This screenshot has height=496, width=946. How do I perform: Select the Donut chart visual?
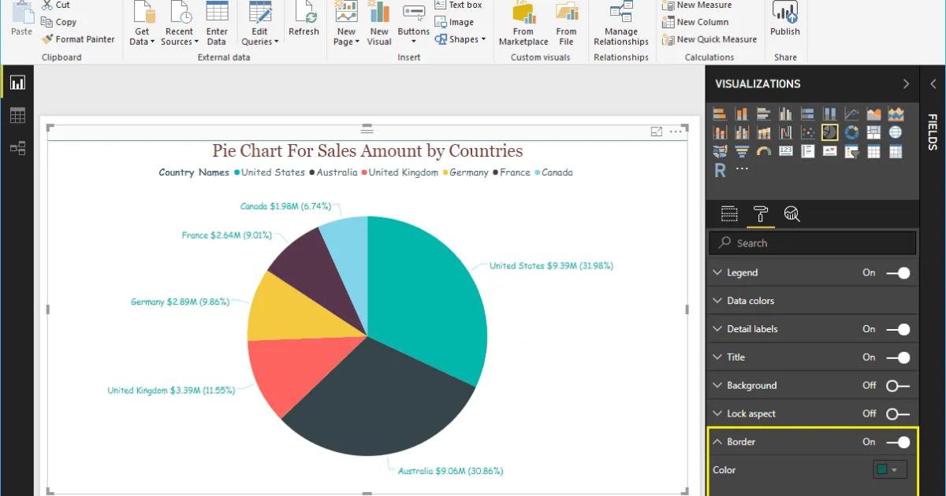click(850, 131)
